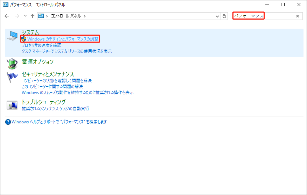This screenshot has width=307, height=195.
Task: Click the forward navigation arrow
Action: coord(17,16)
